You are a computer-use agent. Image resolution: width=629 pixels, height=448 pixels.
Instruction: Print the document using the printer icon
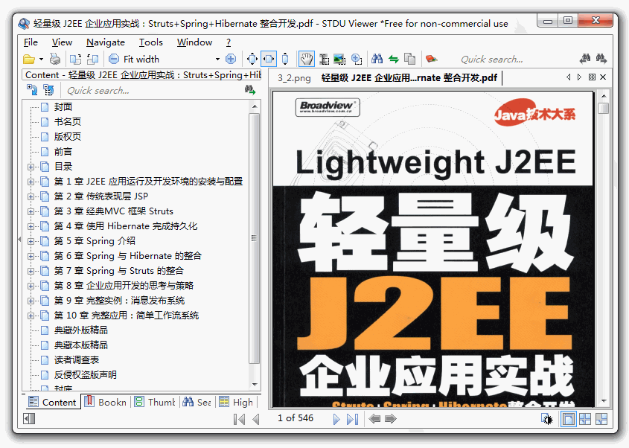[x=54, y=60]
